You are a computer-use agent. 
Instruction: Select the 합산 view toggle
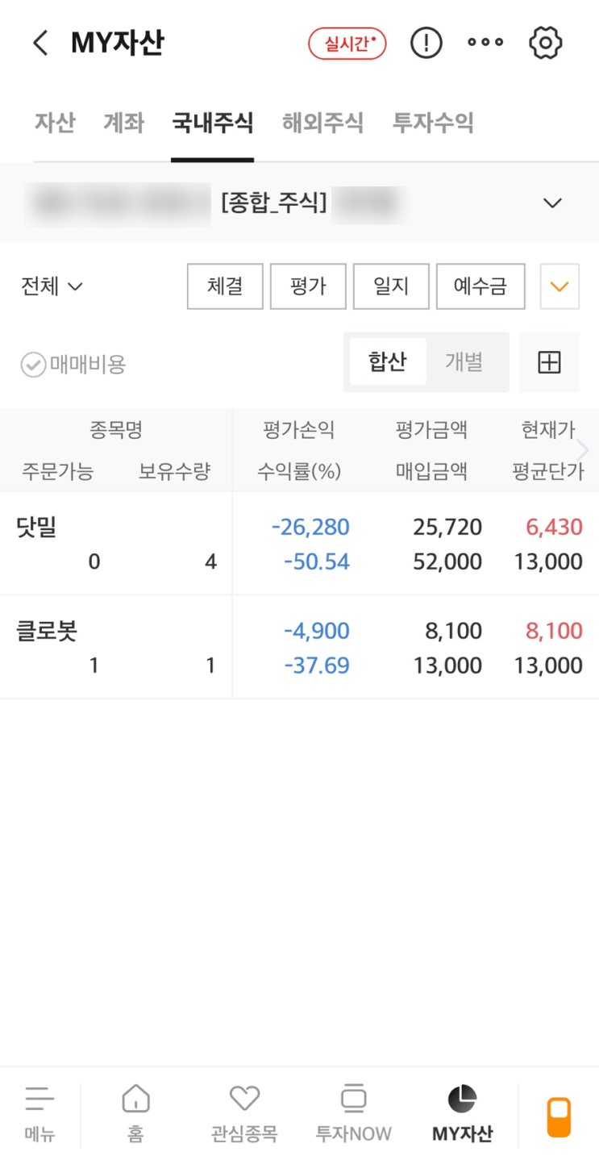(x=387, y=362)
